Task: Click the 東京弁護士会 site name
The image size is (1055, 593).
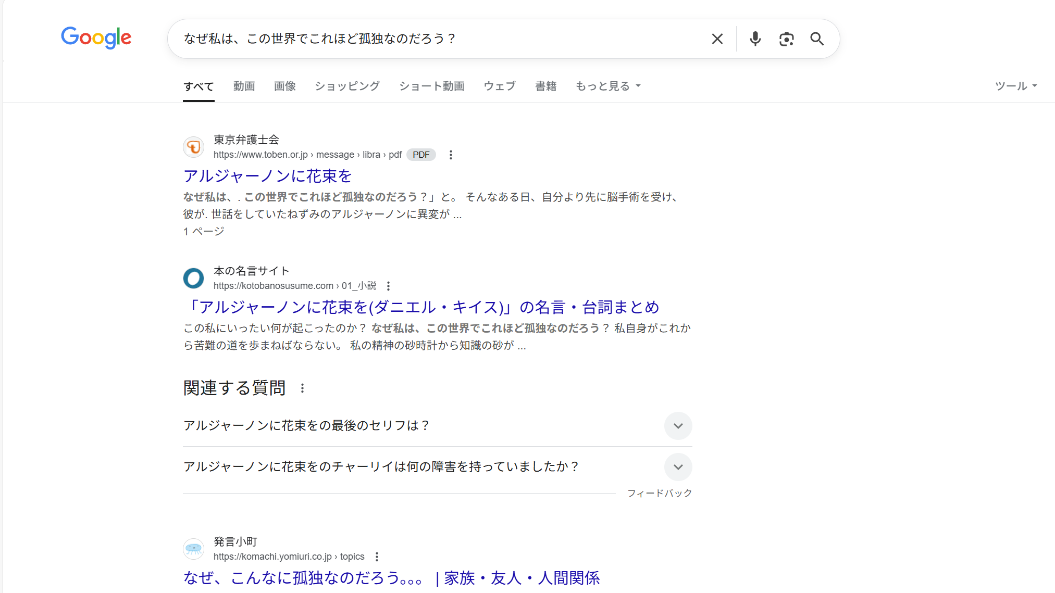Action: click(246, 140)
